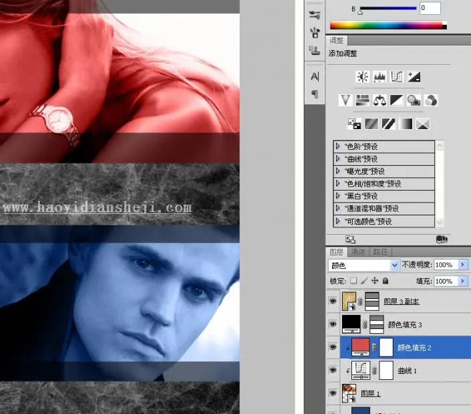Select the 图层 3 副本 layer name
Image resolution: width=471 pixels, height=414 pixels.
click(x=402, y=301)
